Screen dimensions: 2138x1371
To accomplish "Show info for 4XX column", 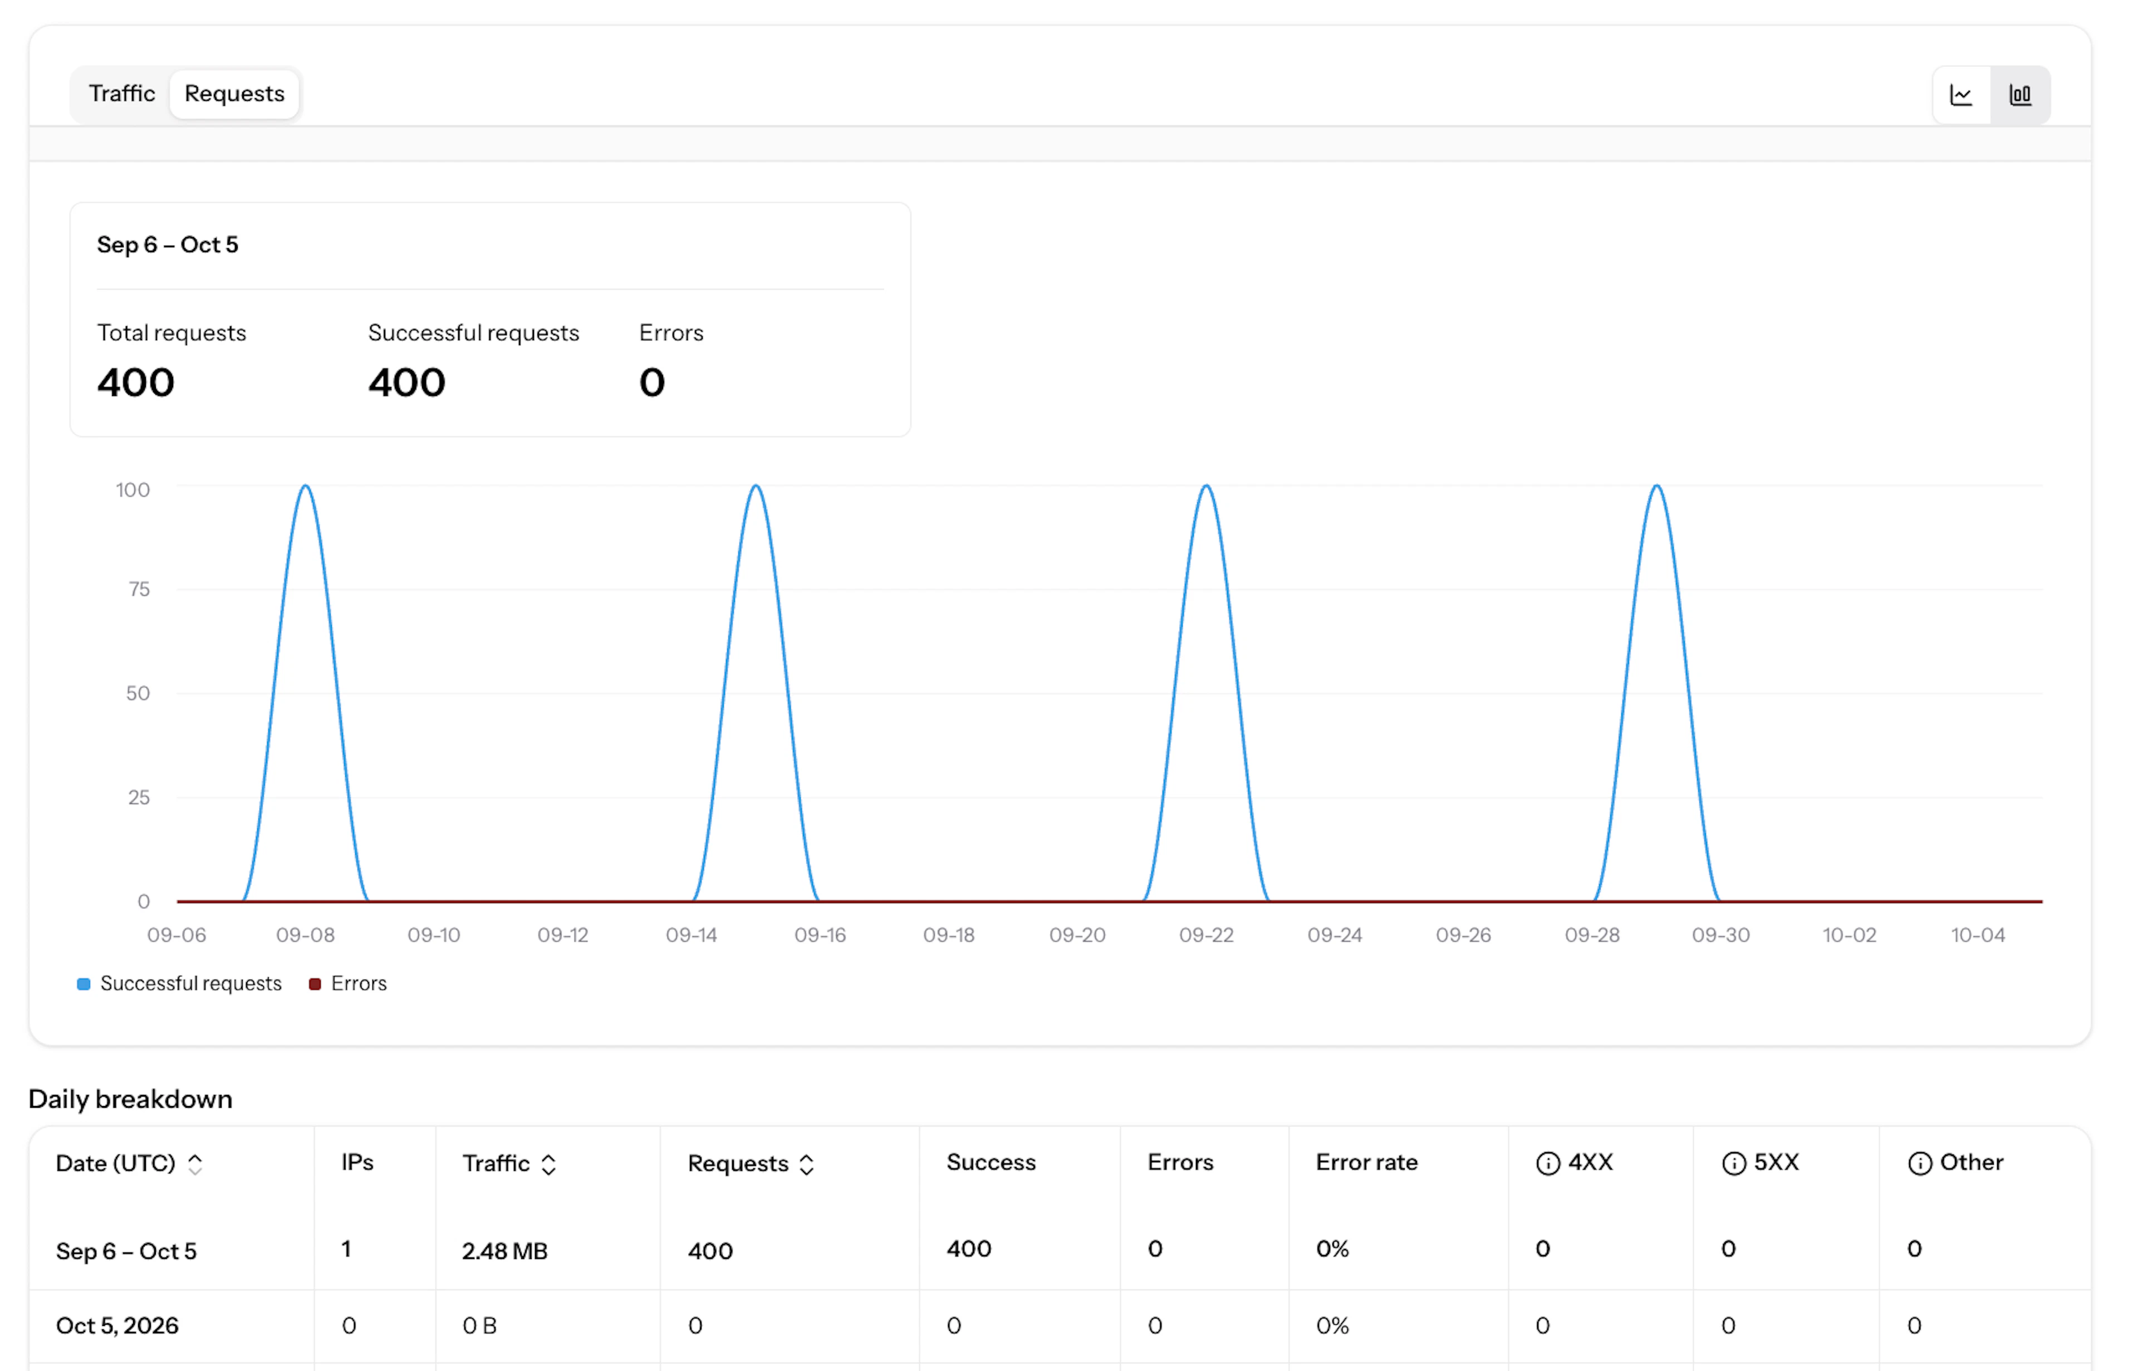I will tap(1548, 1163).
